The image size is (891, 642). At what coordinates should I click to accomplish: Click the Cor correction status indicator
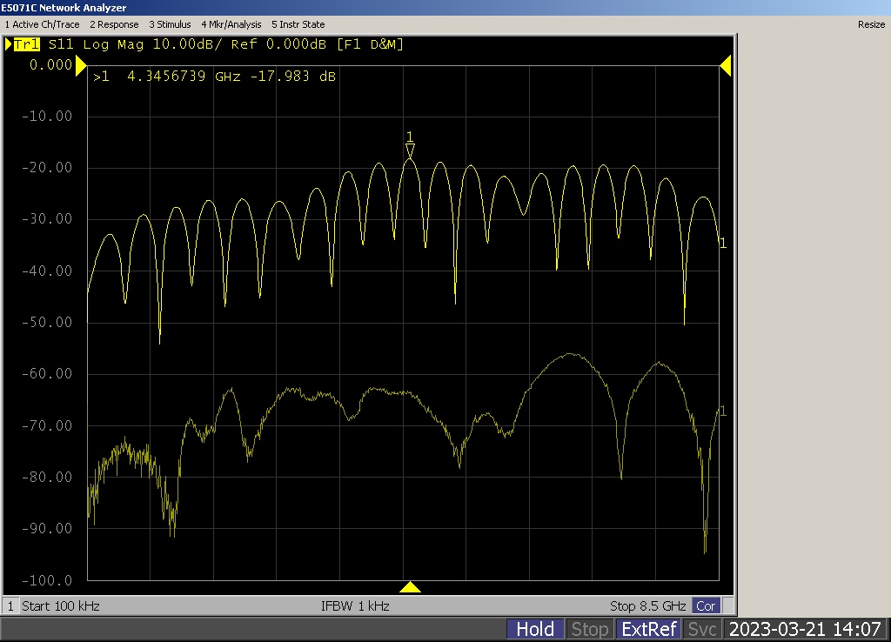click(x=706, y=605)
